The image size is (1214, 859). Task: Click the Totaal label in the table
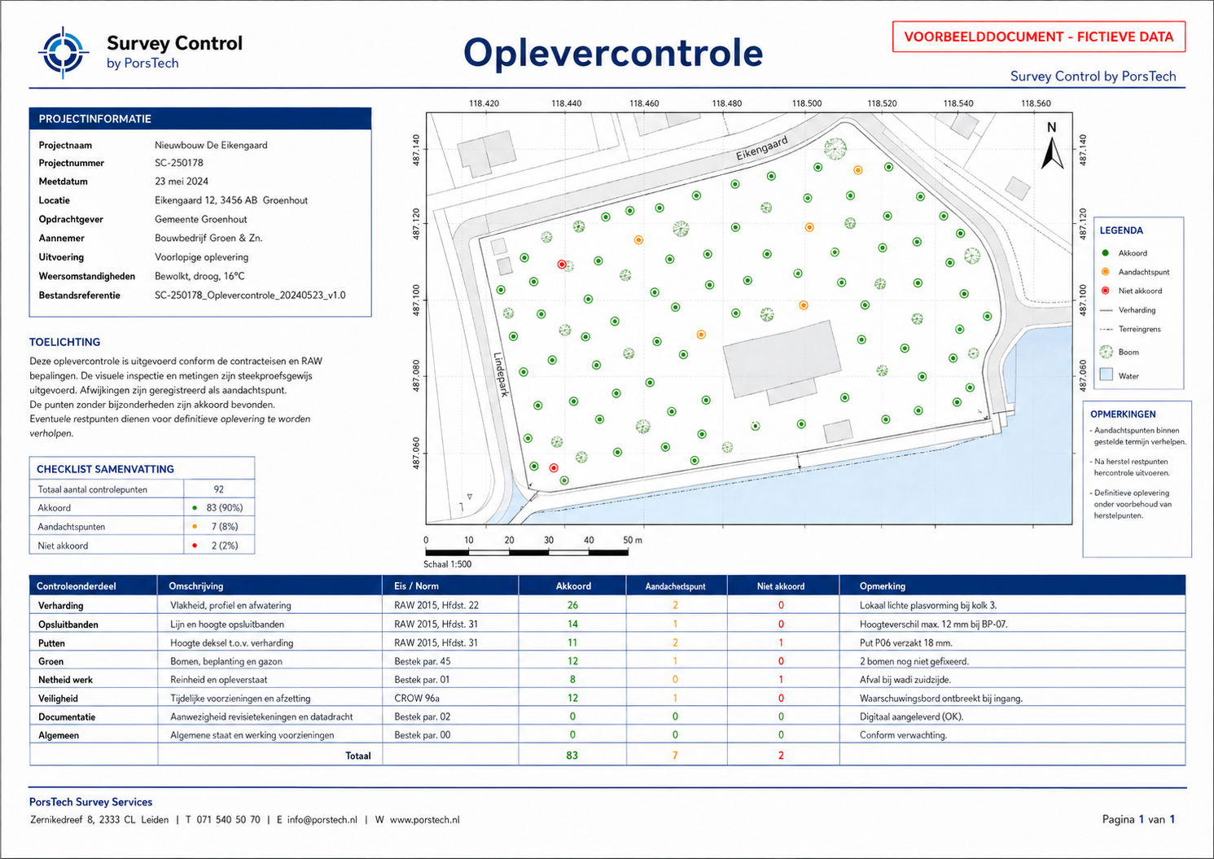[358, 756]
